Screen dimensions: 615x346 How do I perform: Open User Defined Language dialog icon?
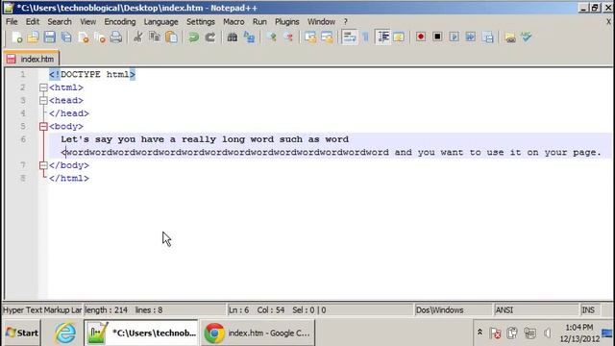click(399, 37)
